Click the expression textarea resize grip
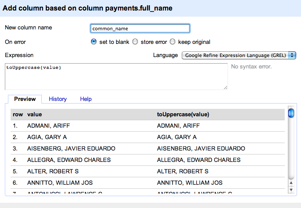This screenshot has width=301, height=208. [225, 87]
